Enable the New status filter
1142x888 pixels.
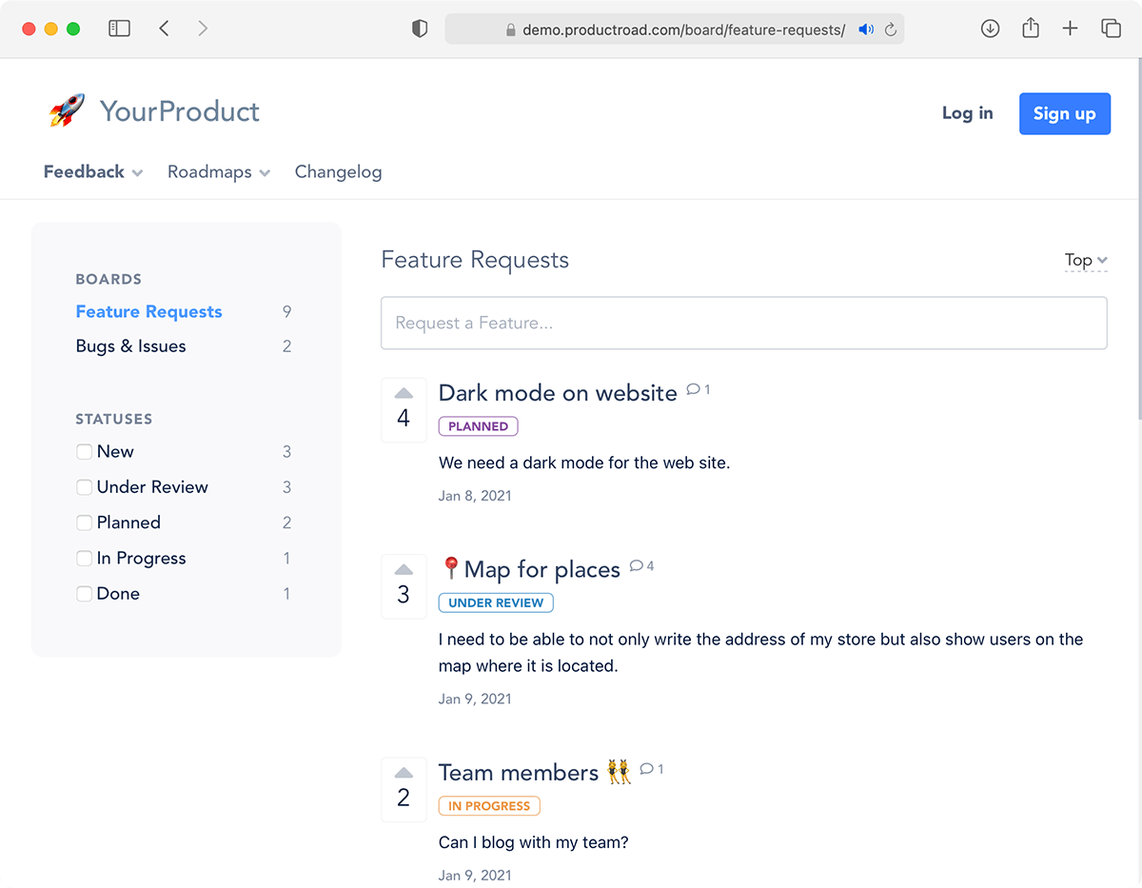(x=84, y=451)
